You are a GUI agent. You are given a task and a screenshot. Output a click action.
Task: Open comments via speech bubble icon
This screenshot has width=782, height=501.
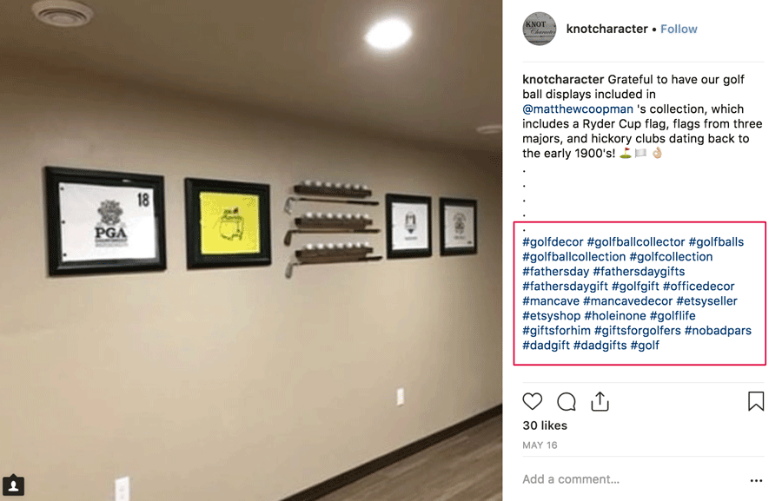(x=567, y=401)
